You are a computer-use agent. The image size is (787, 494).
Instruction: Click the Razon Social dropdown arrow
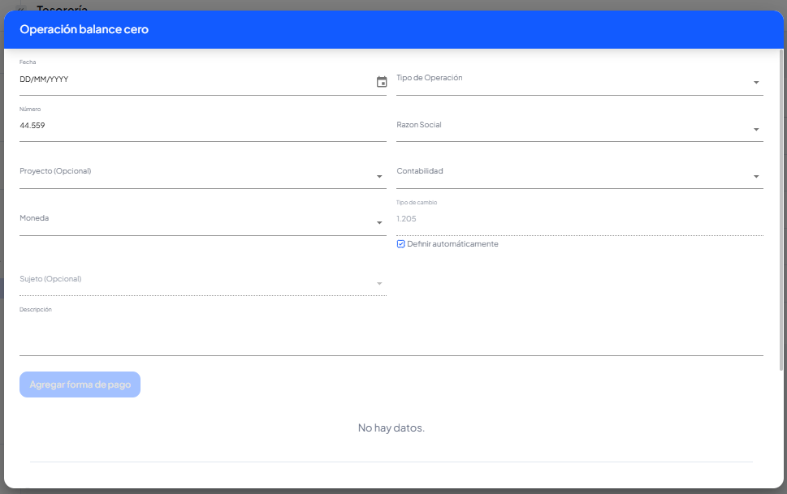756,130
